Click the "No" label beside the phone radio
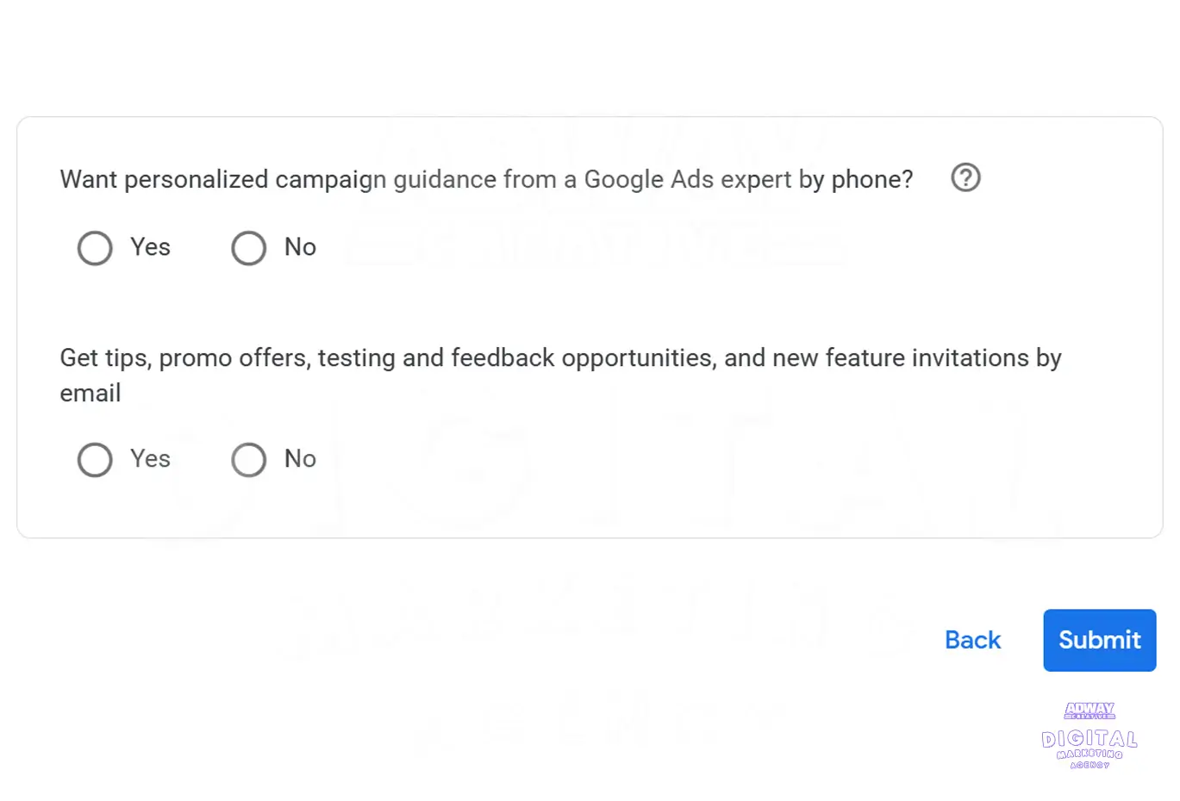Screen dimensions: 1180x801 (x=300, y=247)
